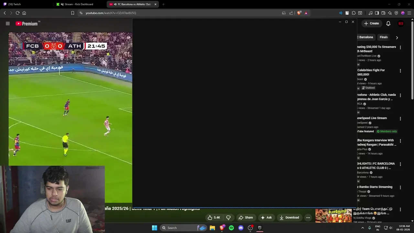The width and height of the screenshot is (414, 233).
Task: Open the account avatar in YouTube header
Action: [401, 23]
